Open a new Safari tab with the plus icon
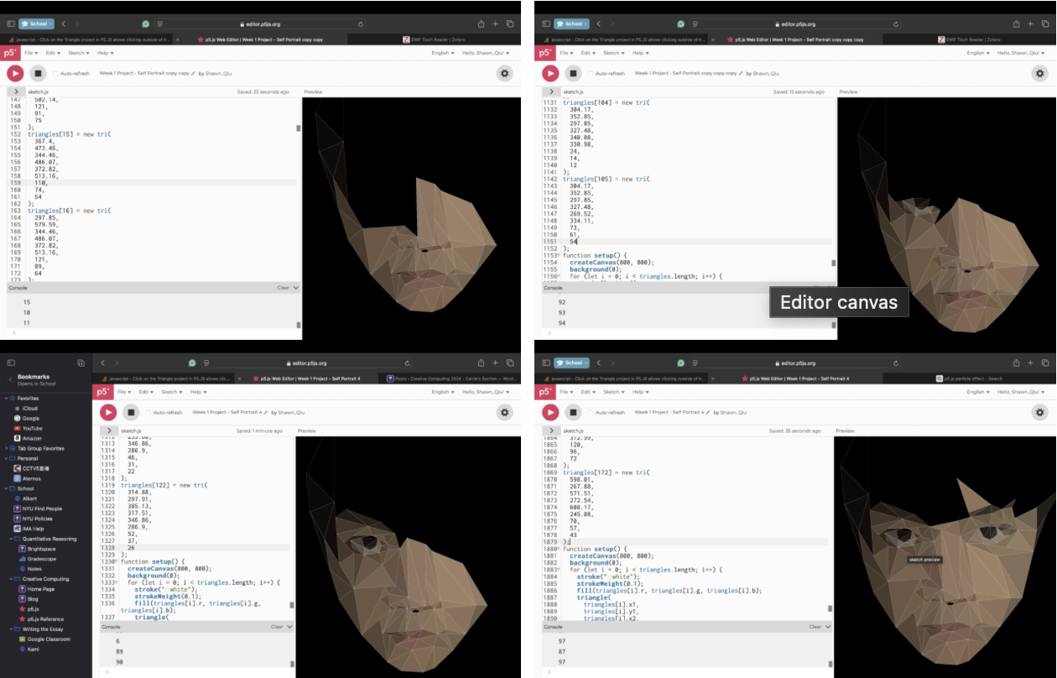Screen dimensions: 1057x678 point(493,23)
